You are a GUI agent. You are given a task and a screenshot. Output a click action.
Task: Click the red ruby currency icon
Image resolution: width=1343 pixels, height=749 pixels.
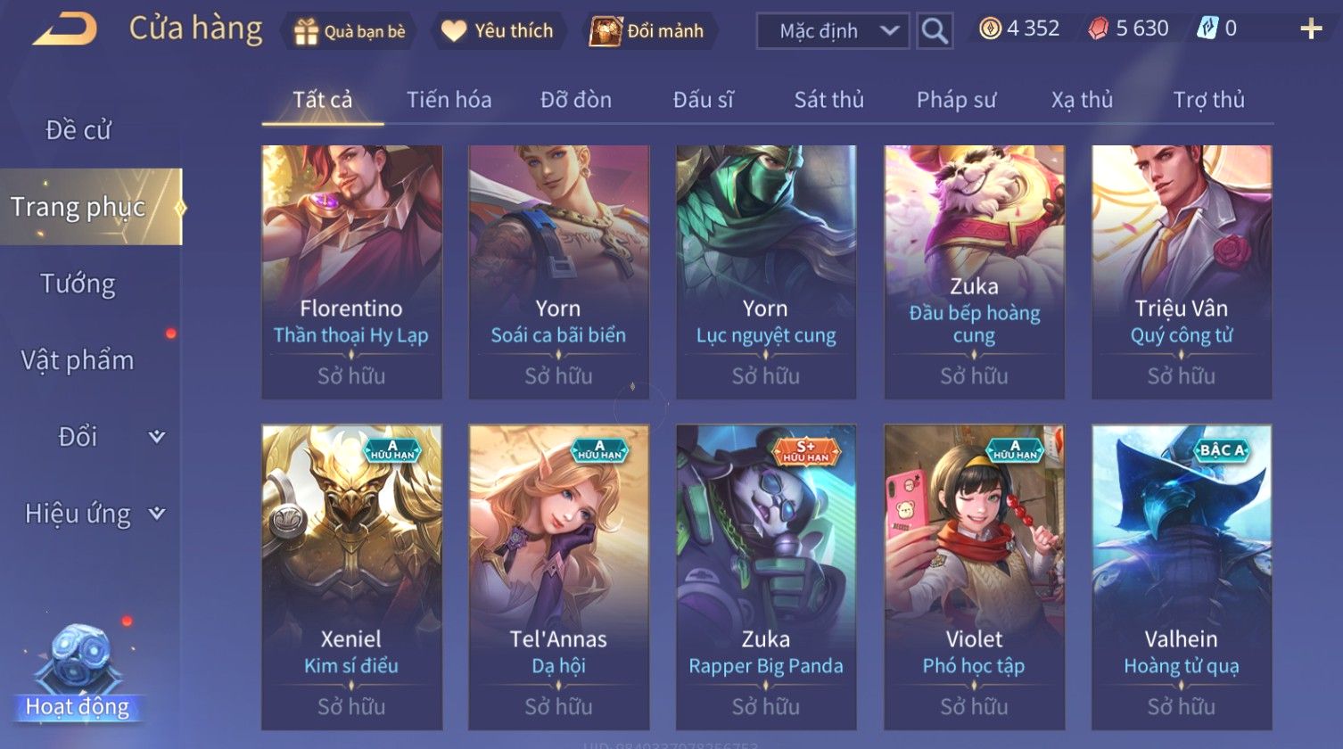[1099, 29]
